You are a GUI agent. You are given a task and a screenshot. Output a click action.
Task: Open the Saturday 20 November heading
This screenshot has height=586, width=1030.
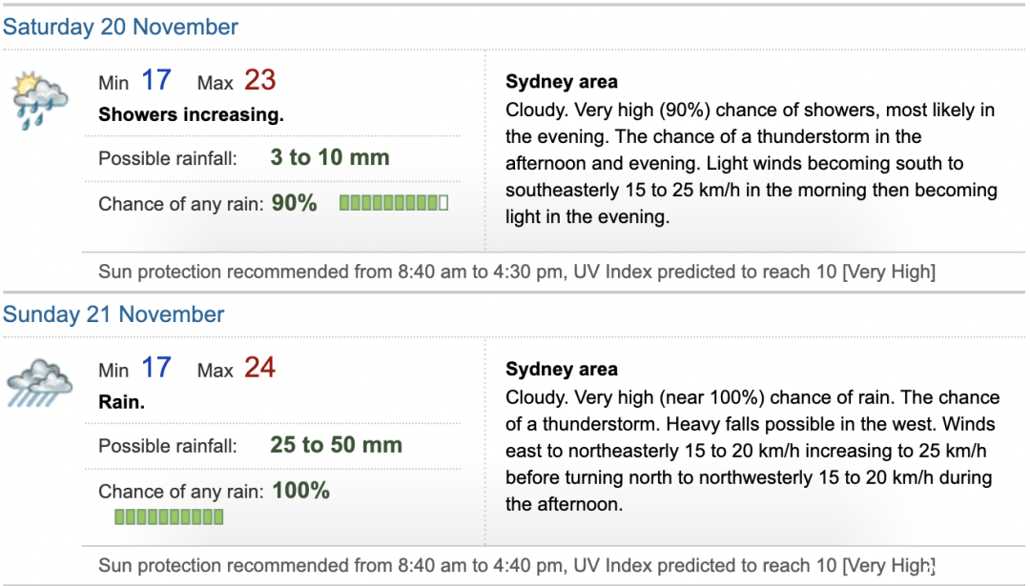point(120,27)
